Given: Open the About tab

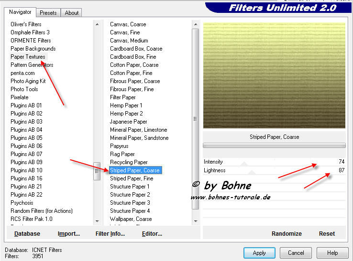Looking at the screenshot, I should click(x=72, y=13).
